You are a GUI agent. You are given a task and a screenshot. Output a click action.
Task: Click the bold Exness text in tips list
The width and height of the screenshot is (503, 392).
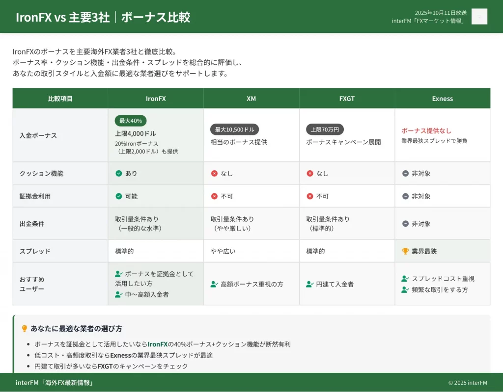pos(120,355)
